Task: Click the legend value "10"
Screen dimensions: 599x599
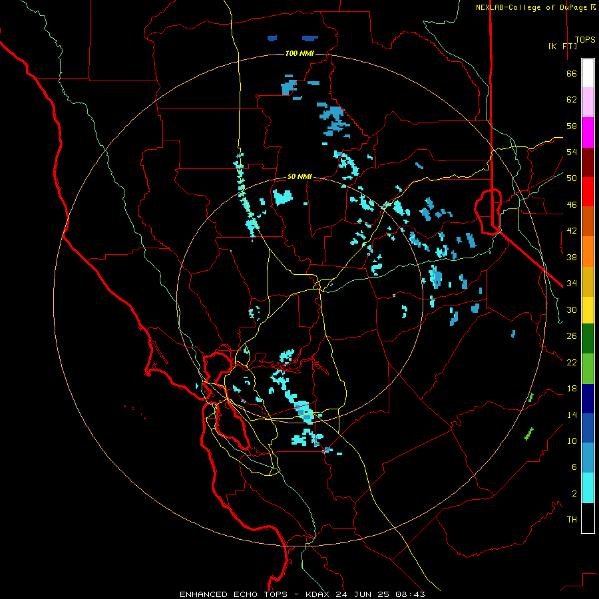Action: click(x=572, y=441)
